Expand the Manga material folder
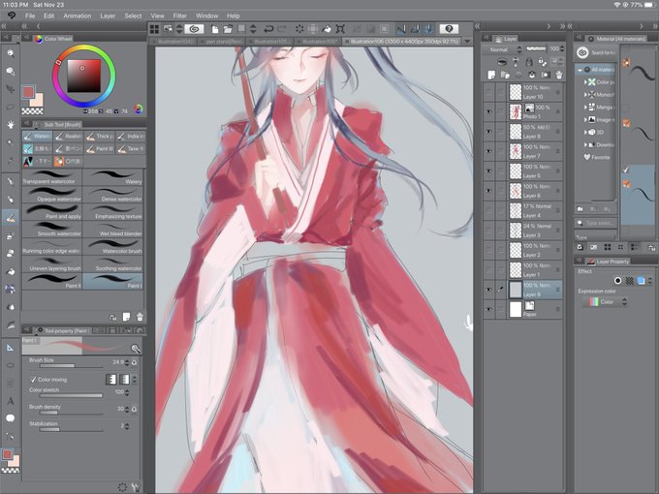The image size is (659, 494). (585, 108)
